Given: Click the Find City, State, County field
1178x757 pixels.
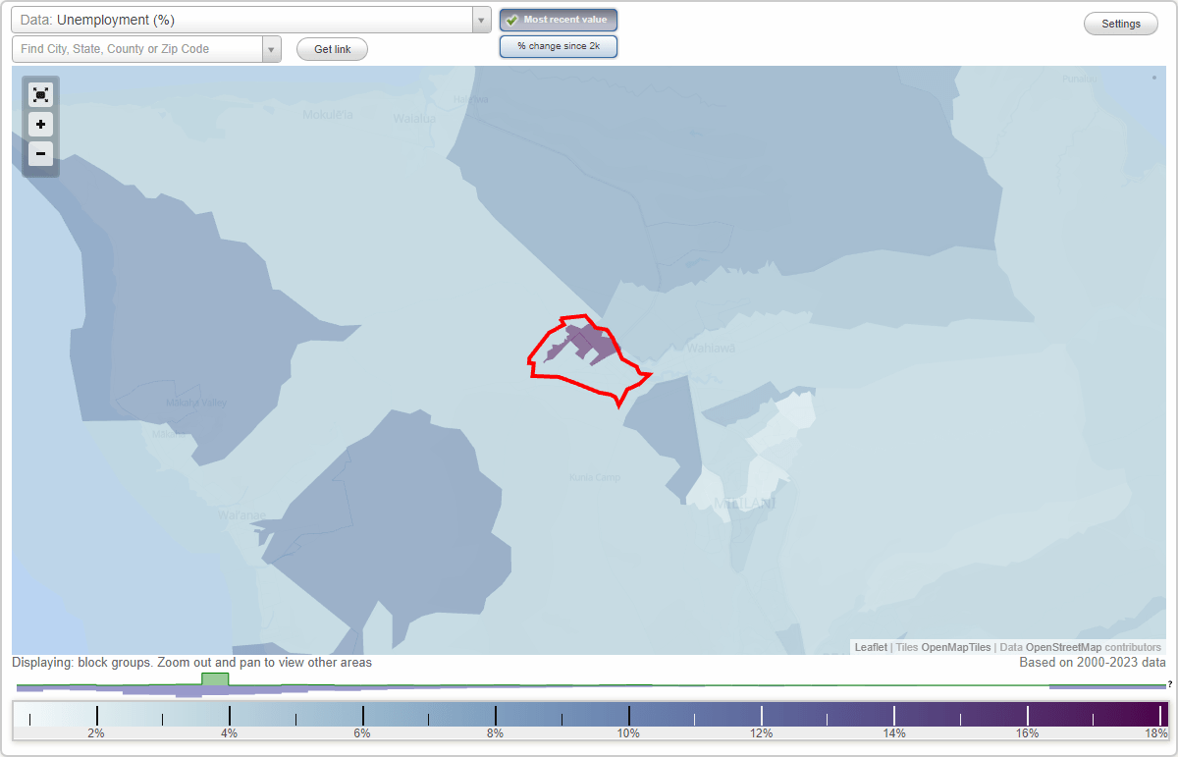Looking at the screenshot, I should [x=137, y=49].
